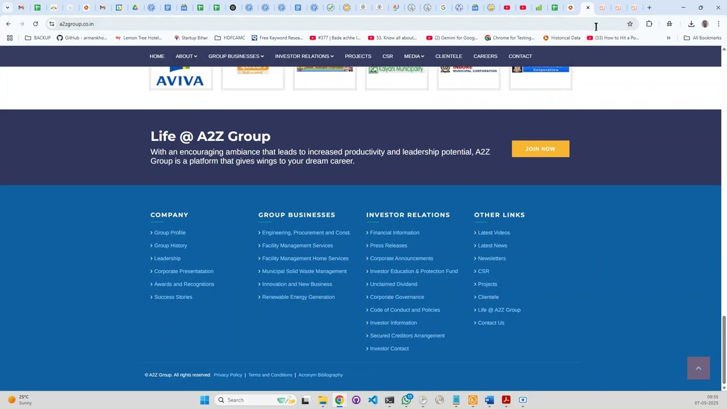Show more bookmarks with the chevron overflow
727x409 pixels.
[x=668, y=38]
